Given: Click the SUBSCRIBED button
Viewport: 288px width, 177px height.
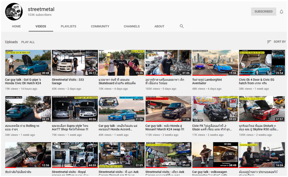Looking at the screenshot, I should tap(263, 12).
